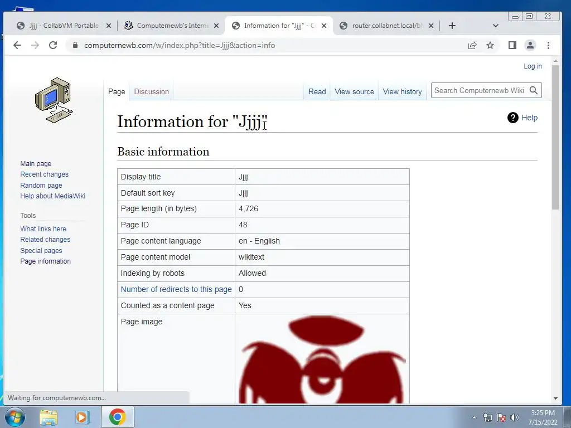
Task: Open Special pages link
Action: point(41,250)
